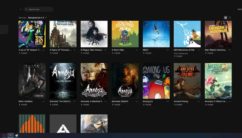The image size is (242, 138).
Task: Open more options for A Short Hike
Action: point(137,50)
